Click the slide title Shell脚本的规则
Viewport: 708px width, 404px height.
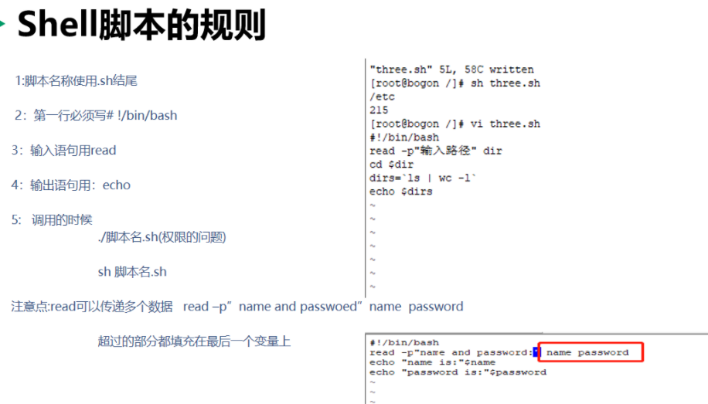(141, 25)
